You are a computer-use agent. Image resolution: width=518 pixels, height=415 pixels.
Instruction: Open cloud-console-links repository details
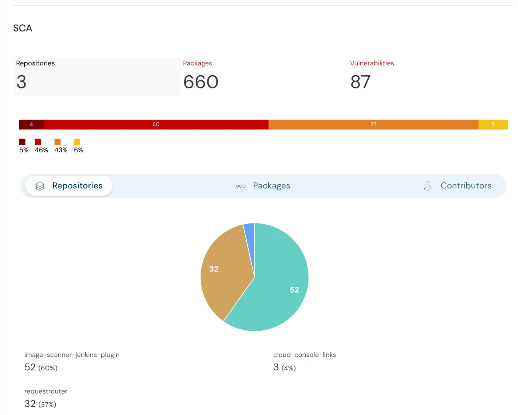click(304, 354)
